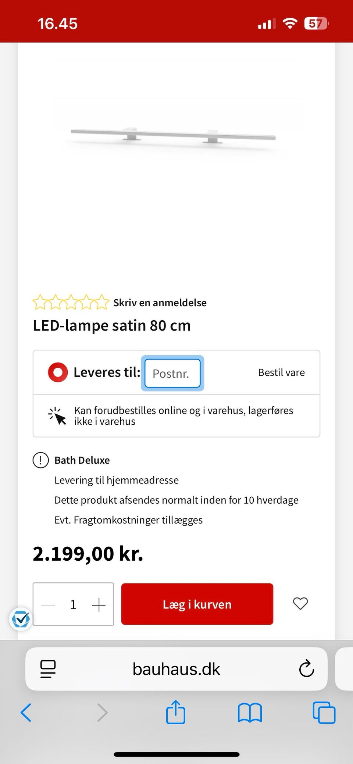This screenshot has height=764, width=353.
Task: Tap the Bath Deluxe info icon
Action: [41, 460]
